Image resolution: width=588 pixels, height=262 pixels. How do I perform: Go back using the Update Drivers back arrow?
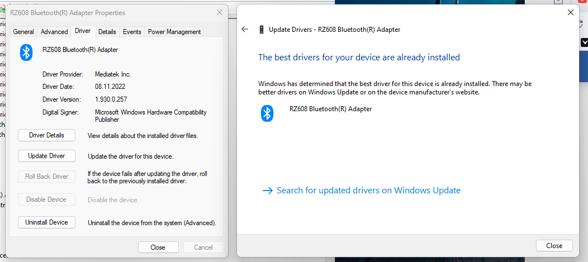click(245, 29)
